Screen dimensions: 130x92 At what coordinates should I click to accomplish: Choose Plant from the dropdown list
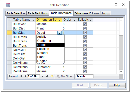[x=50, y=57]
